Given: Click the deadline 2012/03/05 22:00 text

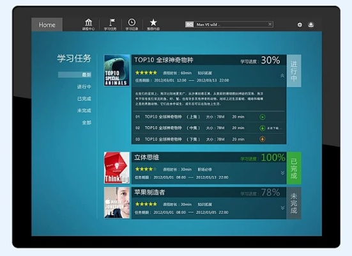Looking at the screenshot, I should (x=212, y=212).
